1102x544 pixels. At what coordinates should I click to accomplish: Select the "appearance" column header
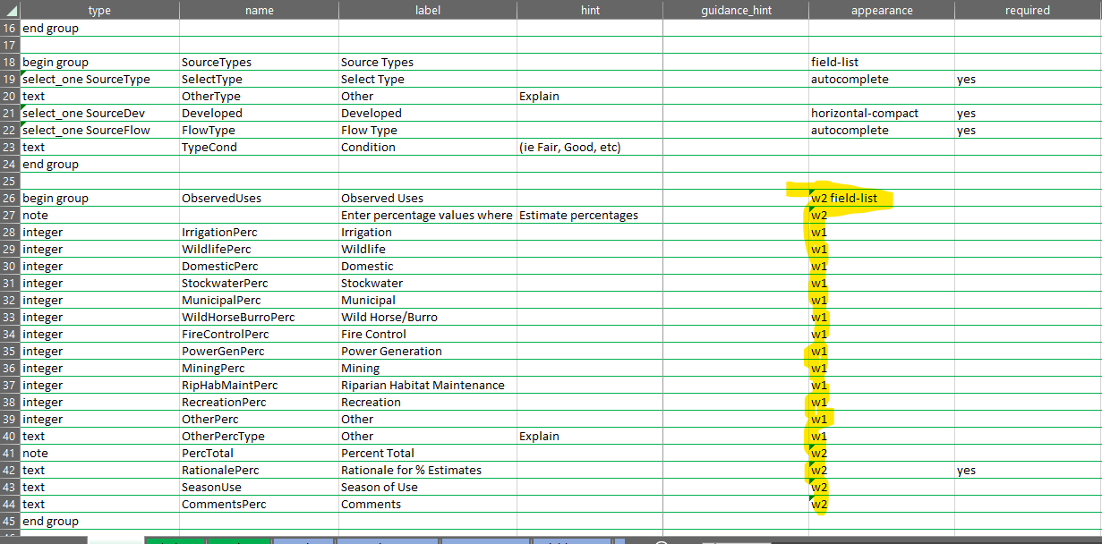881,10
